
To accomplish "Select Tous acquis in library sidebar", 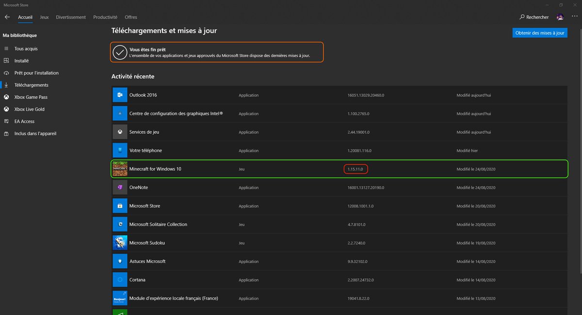I will click(x=26, y=48).
